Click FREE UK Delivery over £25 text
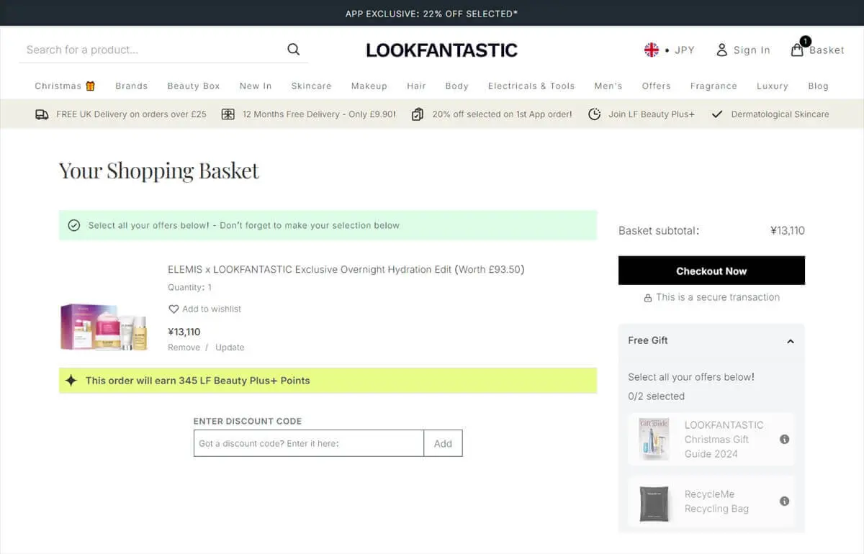 coord(131,114)
